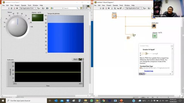
Task: Close the Context Help window
Action: click(172, 46)
